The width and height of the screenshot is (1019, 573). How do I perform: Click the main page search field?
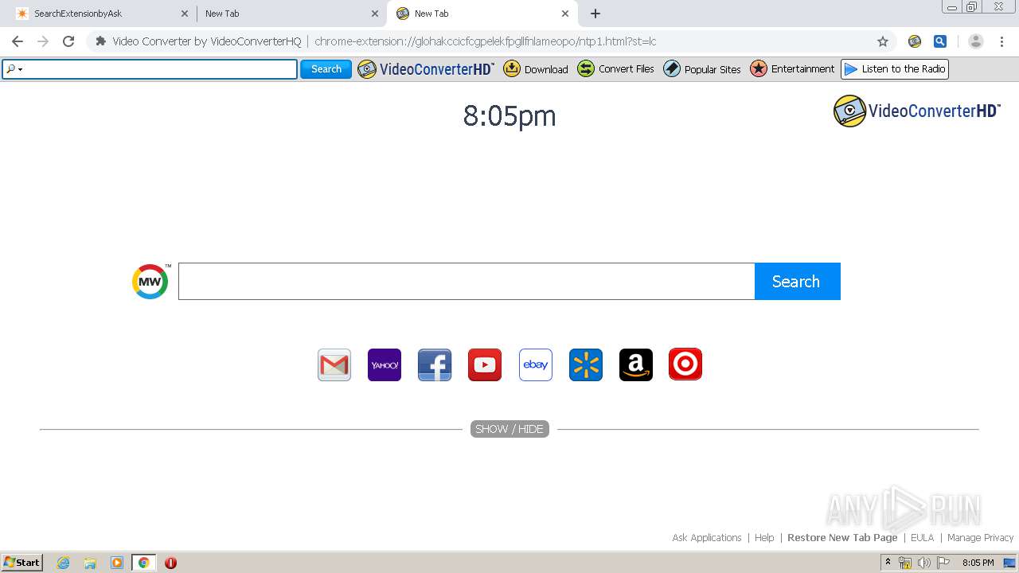[x=467, y=281]
